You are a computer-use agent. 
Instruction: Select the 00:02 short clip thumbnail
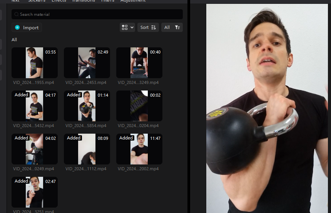(x=139, y=106)
